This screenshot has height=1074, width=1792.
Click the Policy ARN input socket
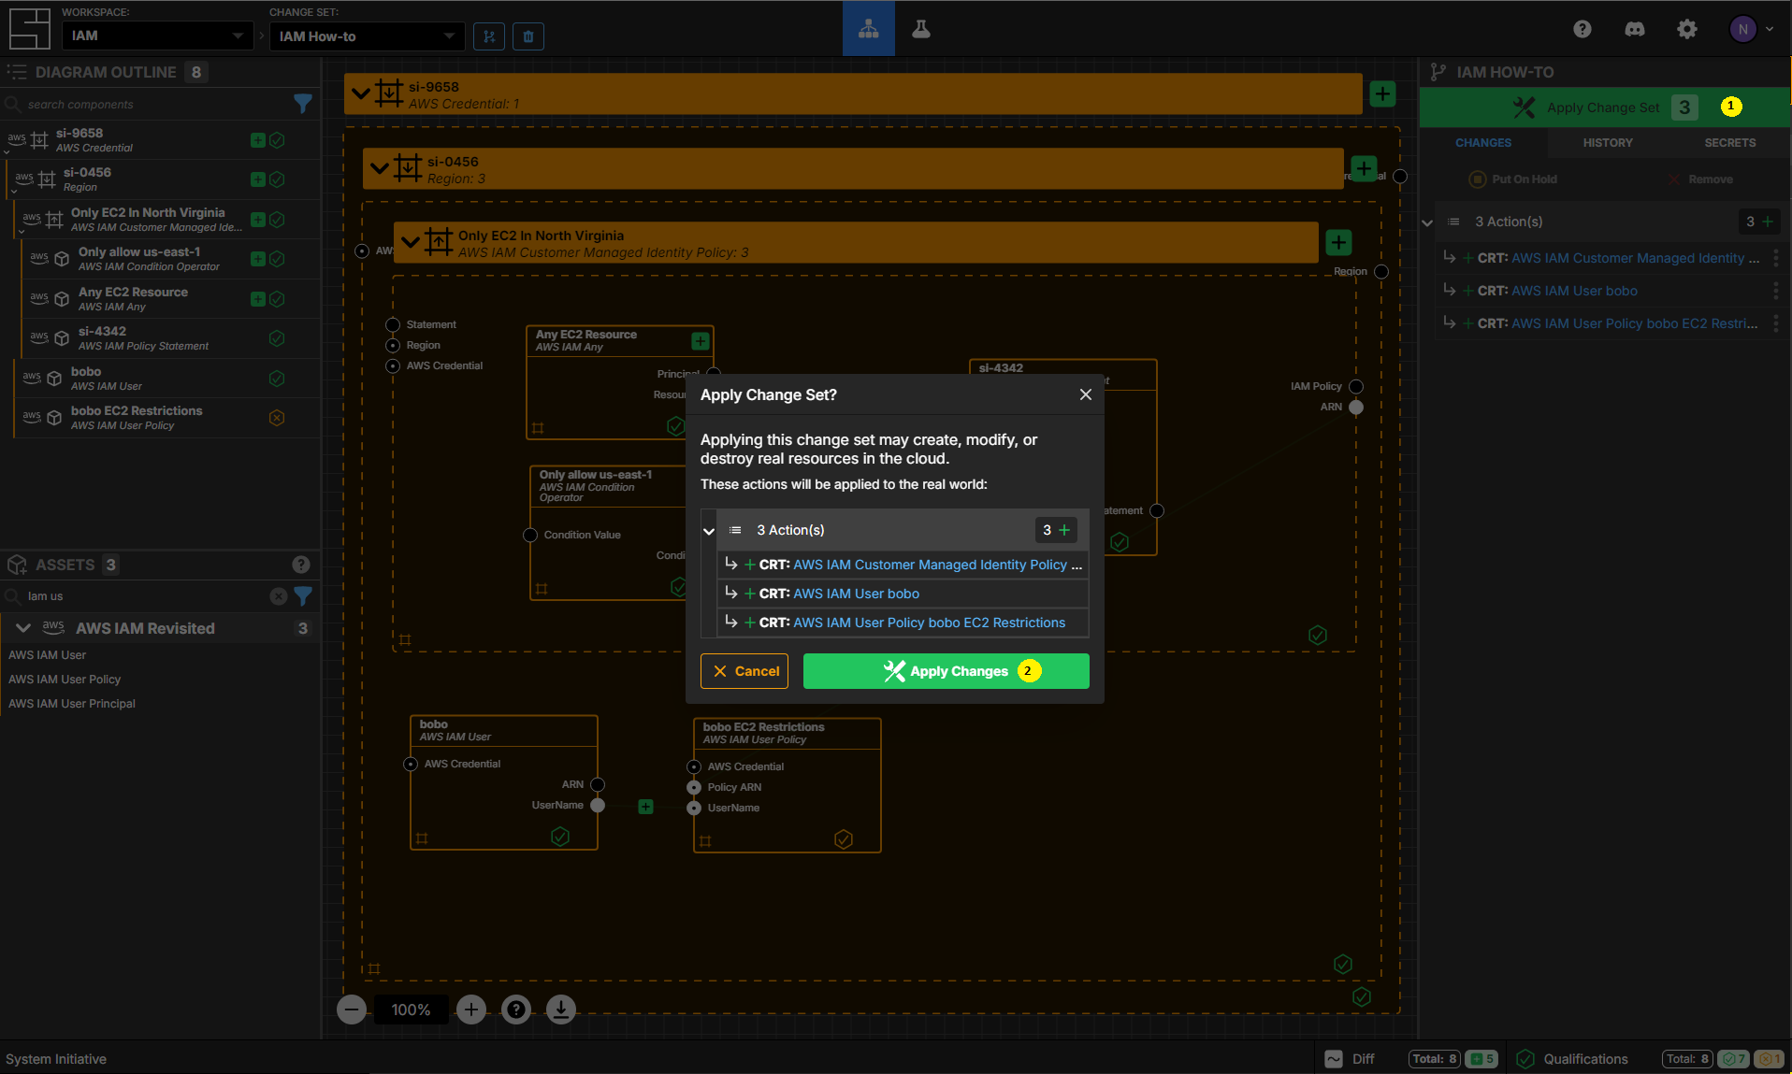tap(694, 787)
